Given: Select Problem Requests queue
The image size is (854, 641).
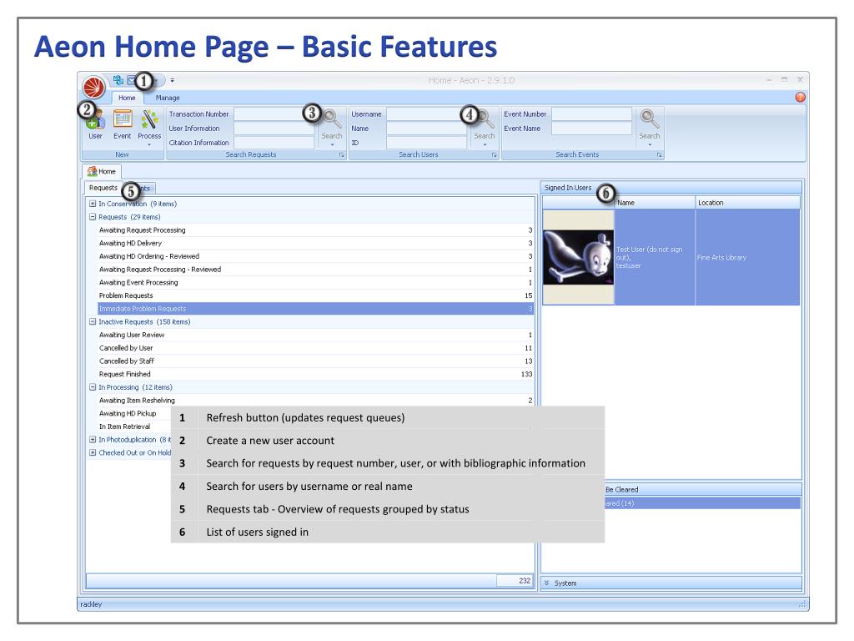Looking at the screenshot, I should click(x=315, y=295).
